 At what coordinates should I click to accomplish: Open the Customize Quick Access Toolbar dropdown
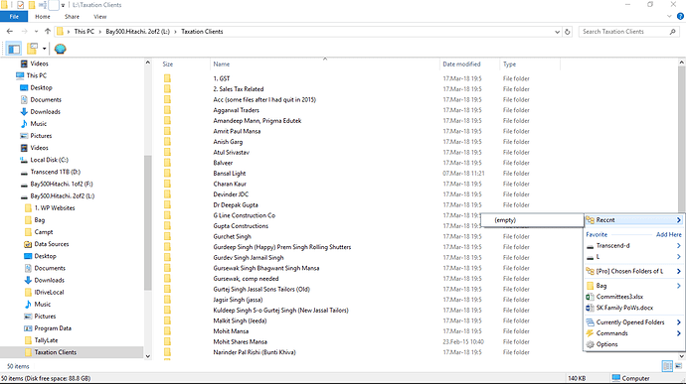(x=63, y=5)
